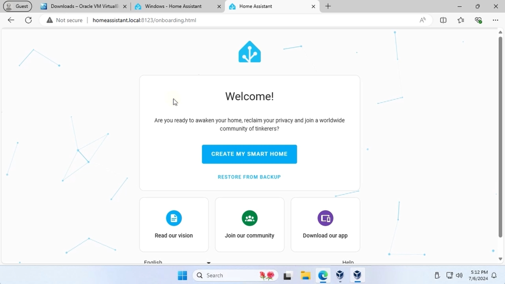
Task: Click the scrollbar down arrow
Action: pyautogui.click(x=500, y=259)
